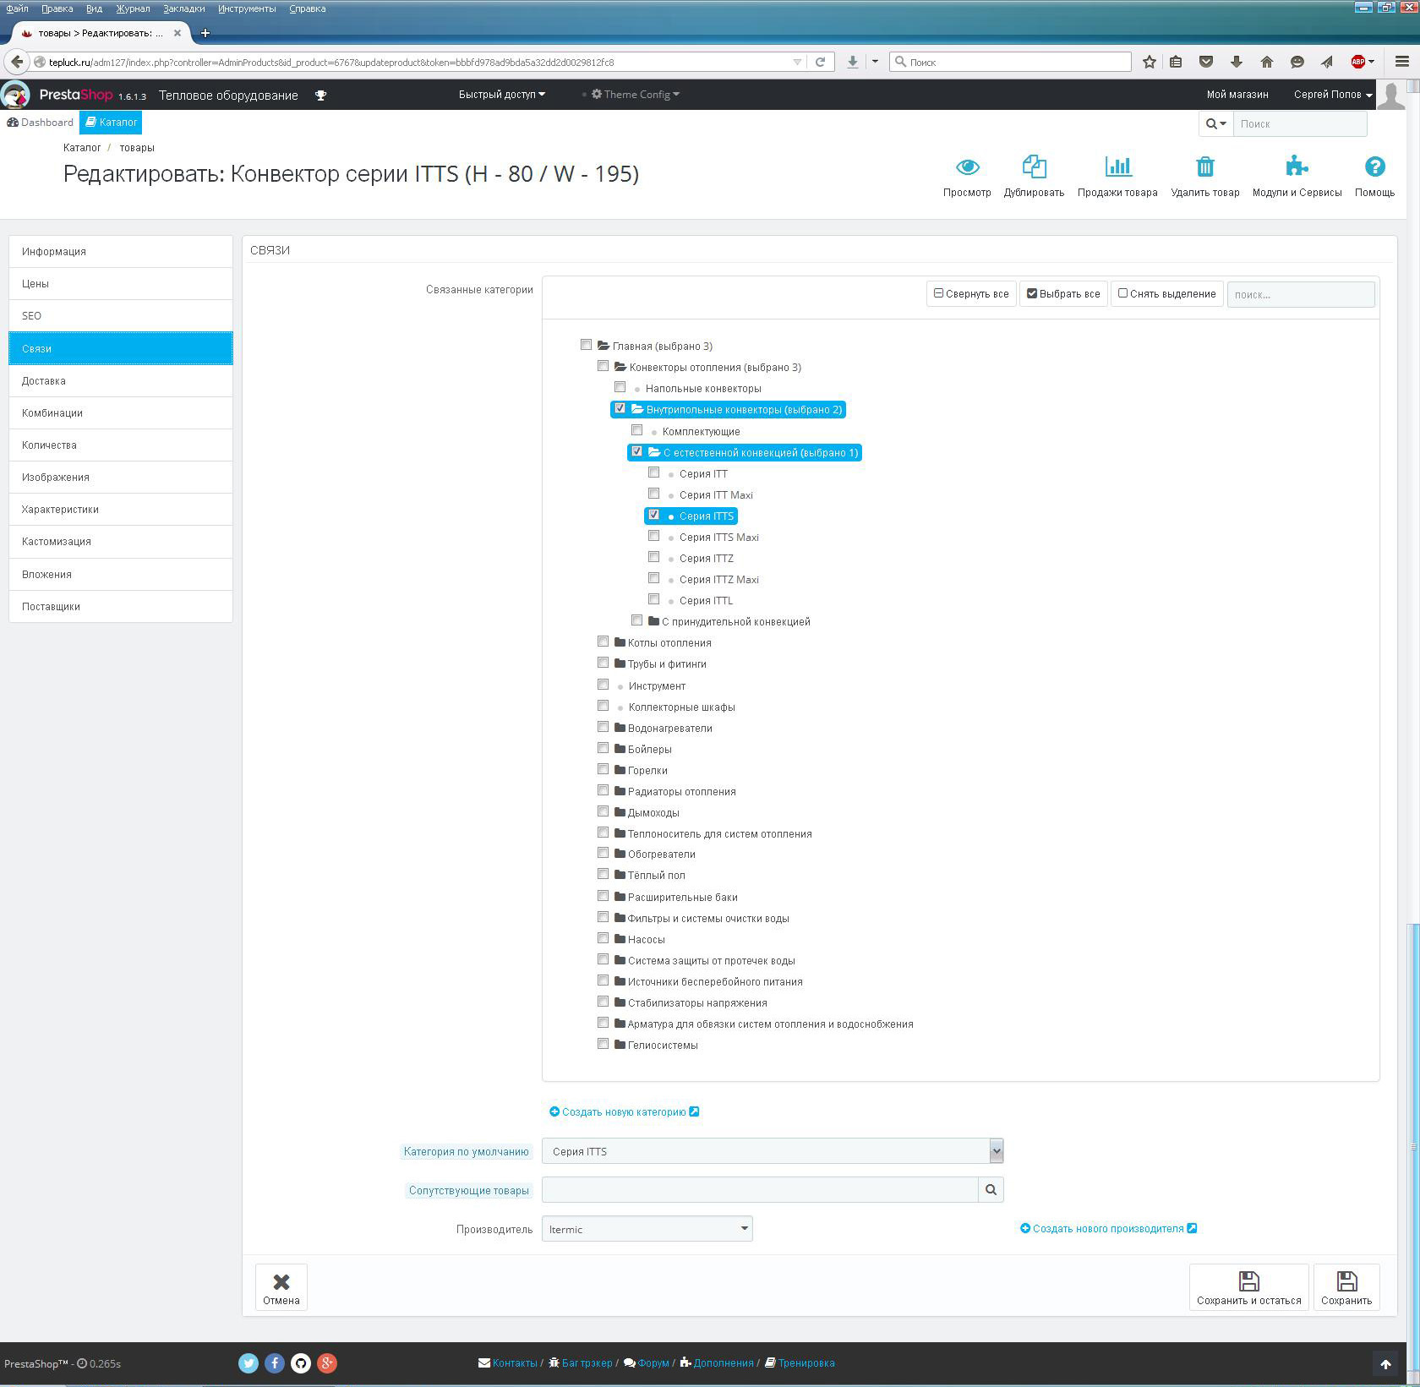The width and height of the screenshot is (1420, 1387).
Task: Click the browser URL address bar
Action: tap(418, 62)
